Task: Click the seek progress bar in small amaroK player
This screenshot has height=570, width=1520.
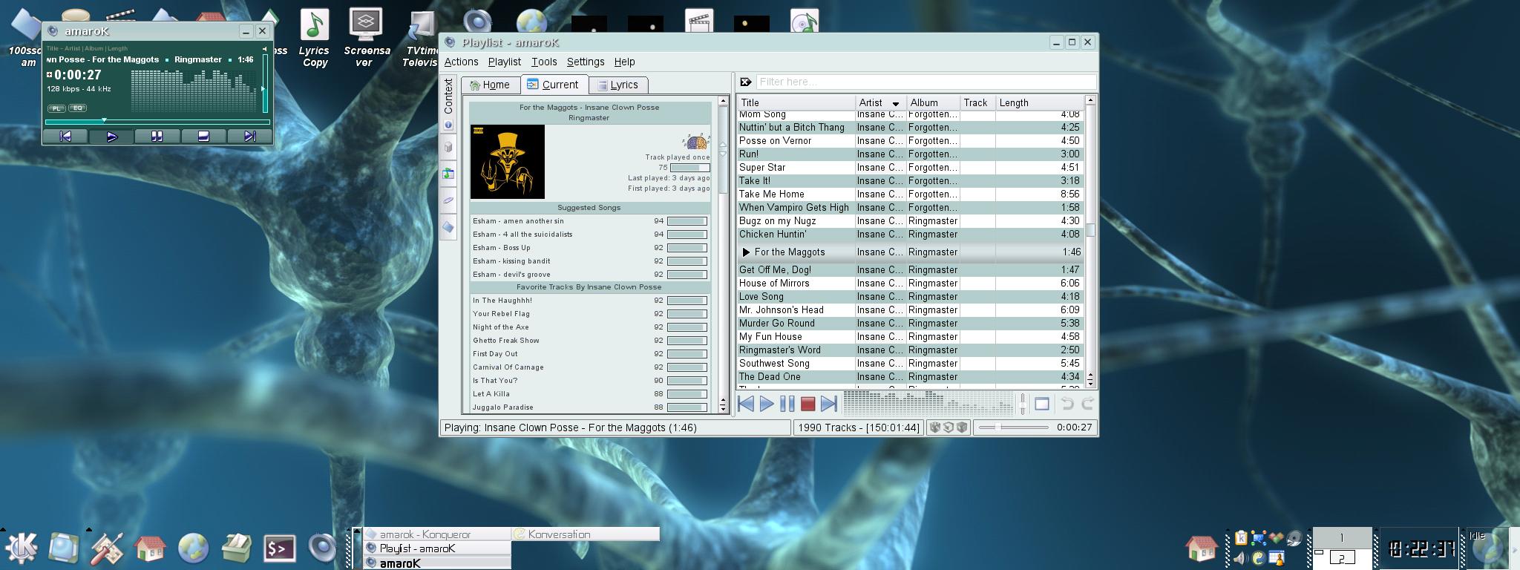Action: (x=157, y=121)
